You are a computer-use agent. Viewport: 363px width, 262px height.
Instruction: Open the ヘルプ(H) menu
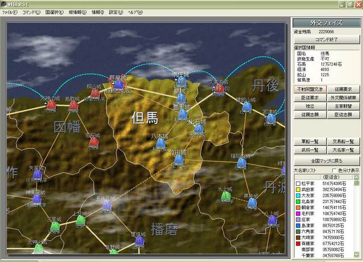pos(135,12)
